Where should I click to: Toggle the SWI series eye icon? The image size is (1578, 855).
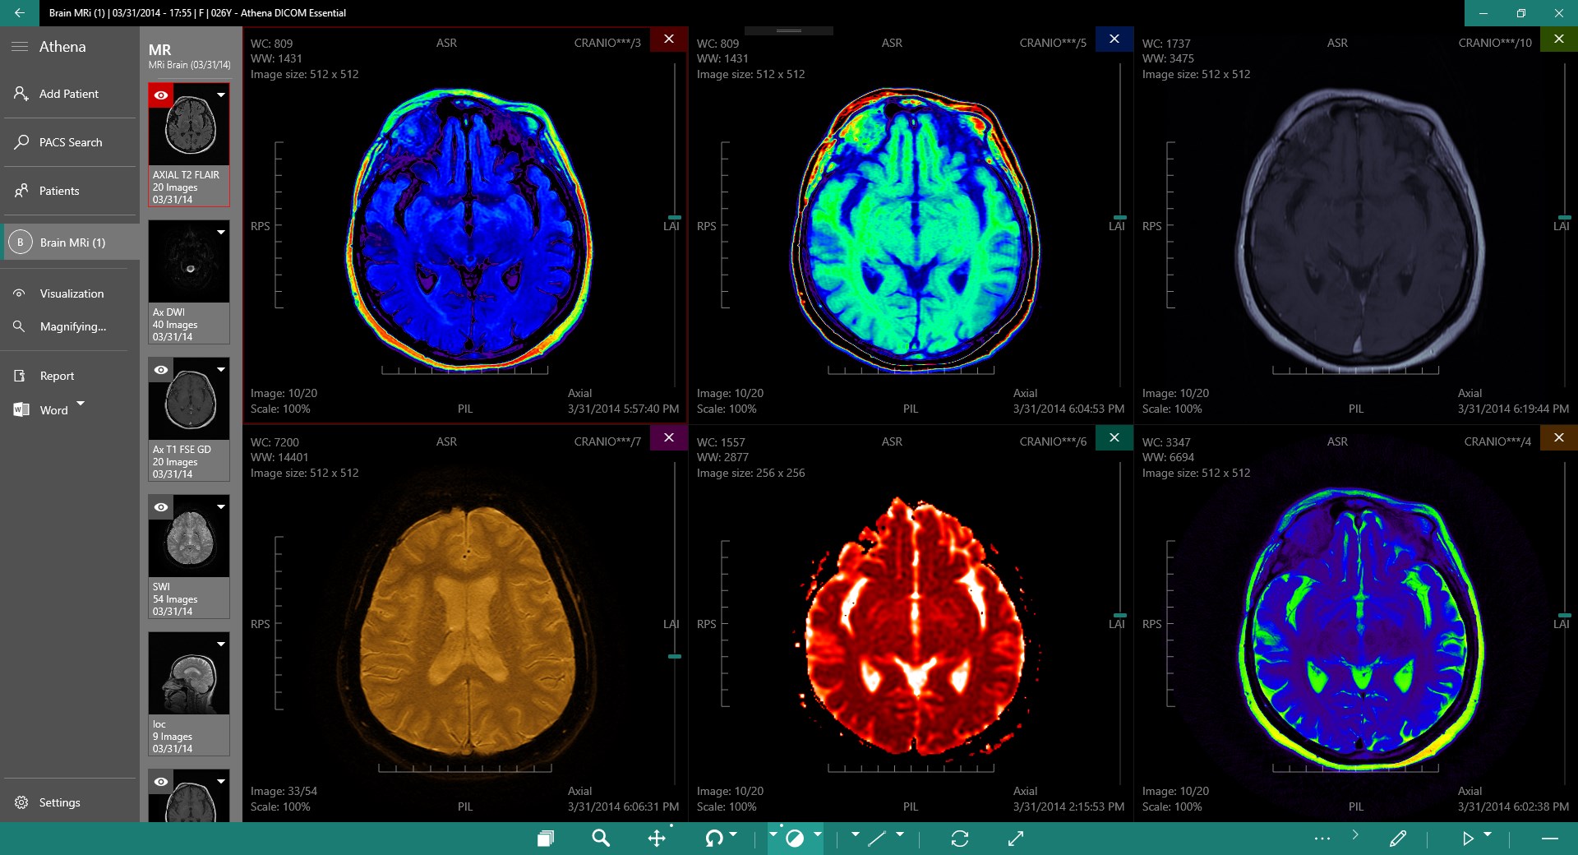pyautogui.click(x=161, y=507)
